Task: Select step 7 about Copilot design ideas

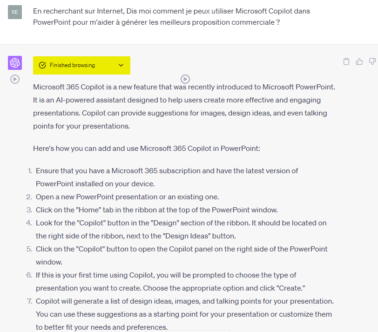Action: click(x=184, y=314)
